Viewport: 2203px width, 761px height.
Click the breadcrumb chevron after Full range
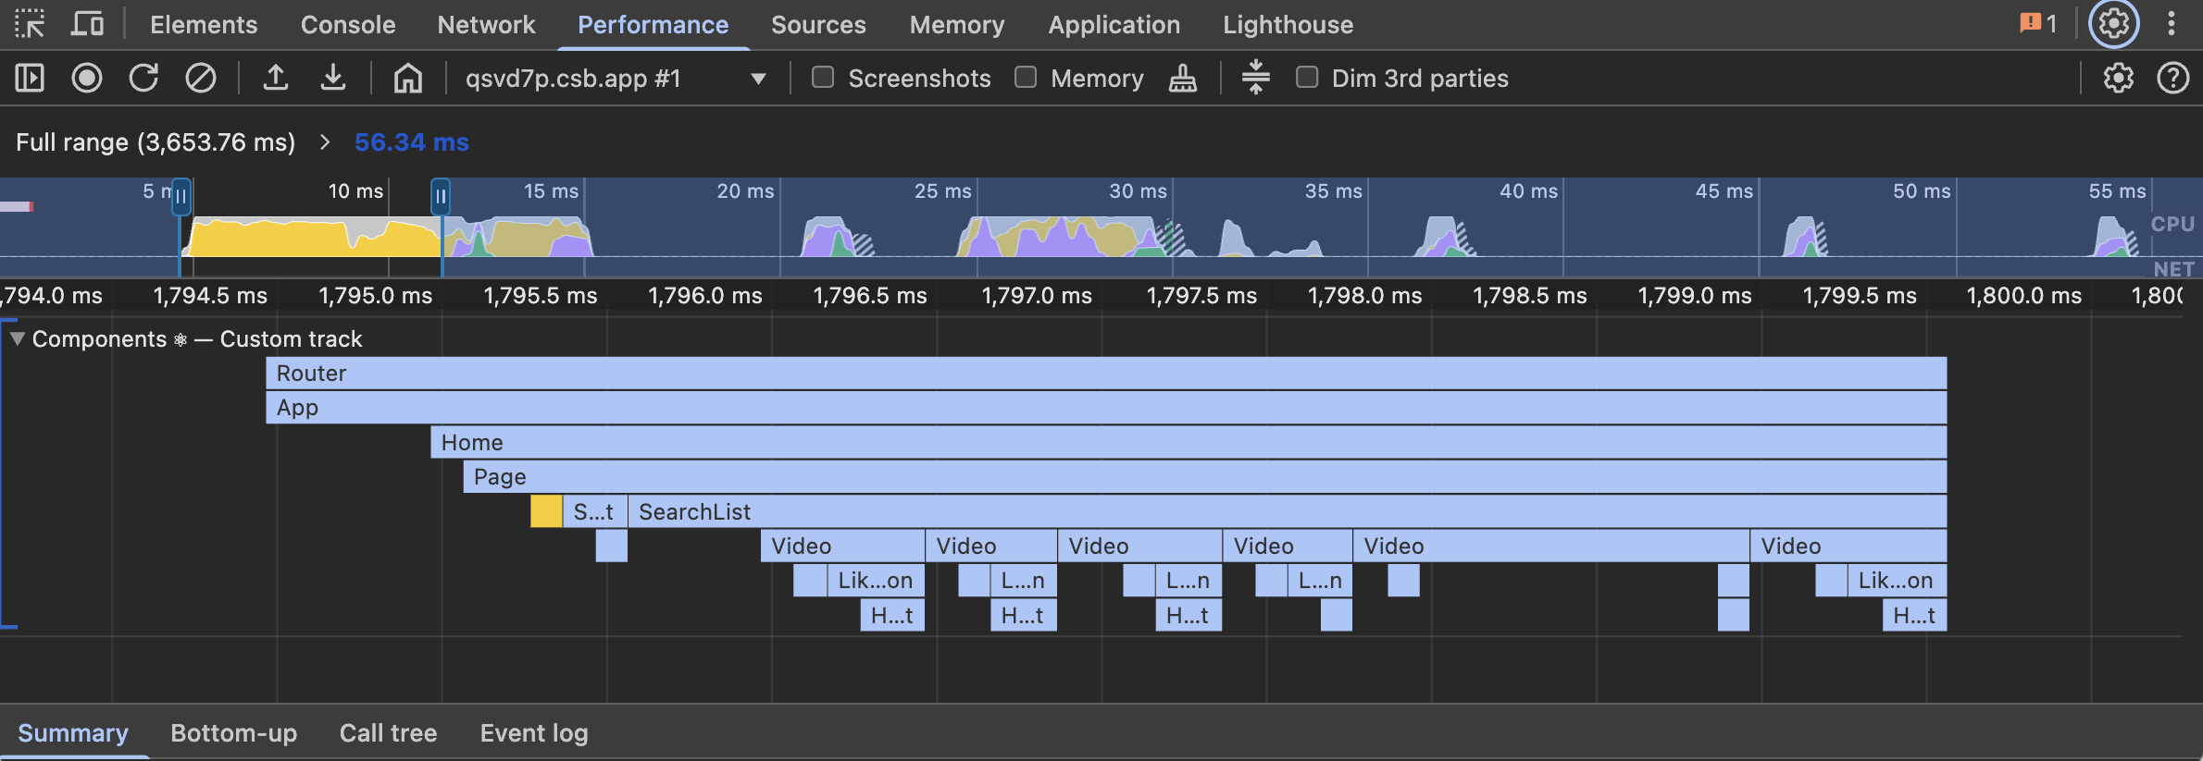pyautogui.click(x=325, y=141)
